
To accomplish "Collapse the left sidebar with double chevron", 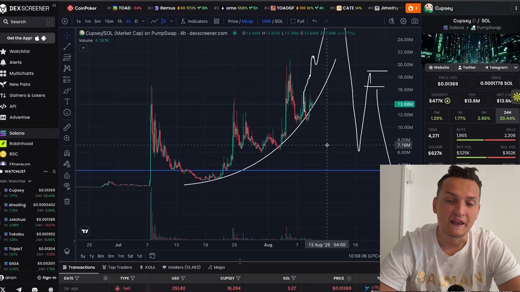I will (x=54, y=6).
